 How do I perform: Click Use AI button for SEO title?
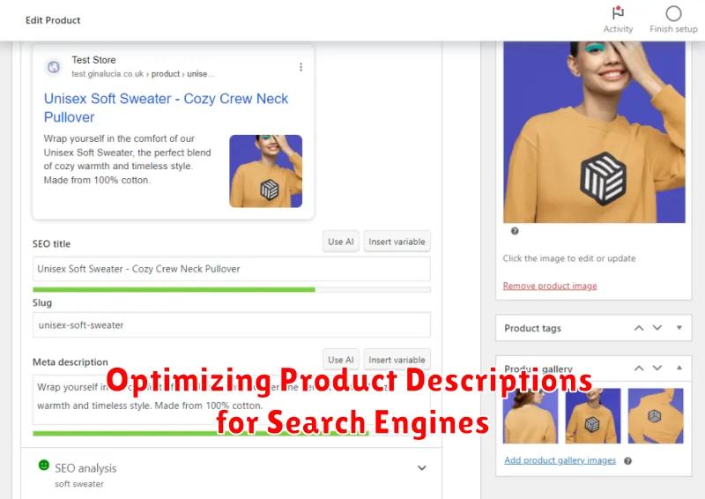pyautogui.click(x=341, y=242)
